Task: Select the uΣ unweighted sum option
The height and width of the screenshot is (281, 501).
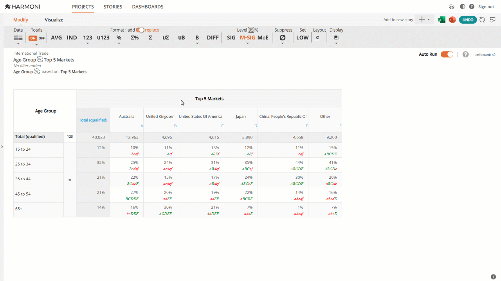Action: pos(166,38)
